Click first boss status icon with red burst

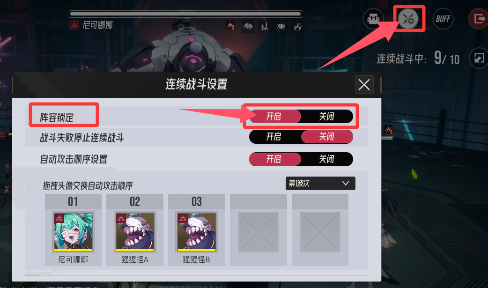pyautogui.click(x=230, y=26)
